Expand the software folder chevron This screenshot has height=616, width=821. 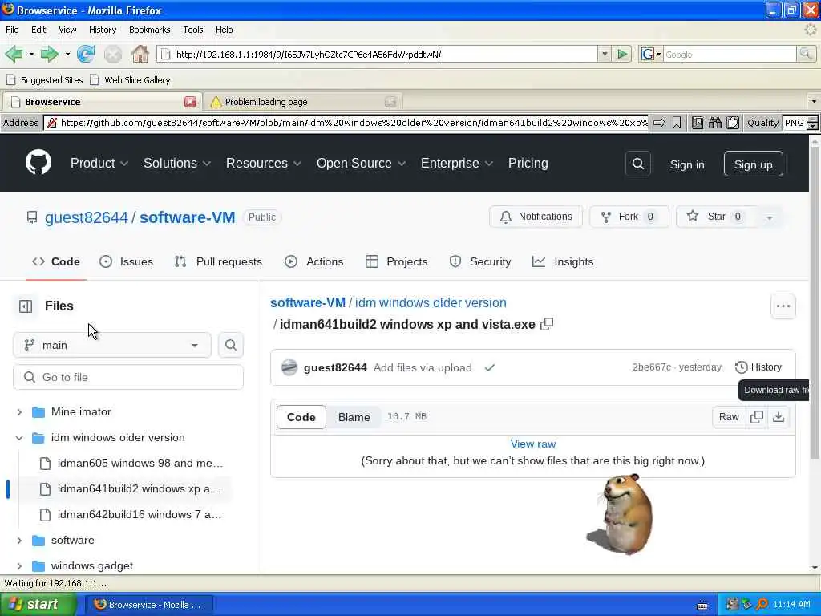19,541
